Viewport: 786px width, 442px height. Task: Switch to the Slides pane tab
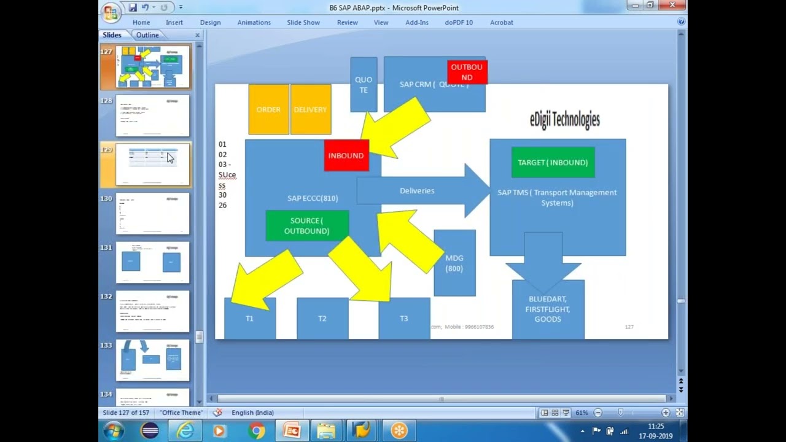(x=112, y=35)
